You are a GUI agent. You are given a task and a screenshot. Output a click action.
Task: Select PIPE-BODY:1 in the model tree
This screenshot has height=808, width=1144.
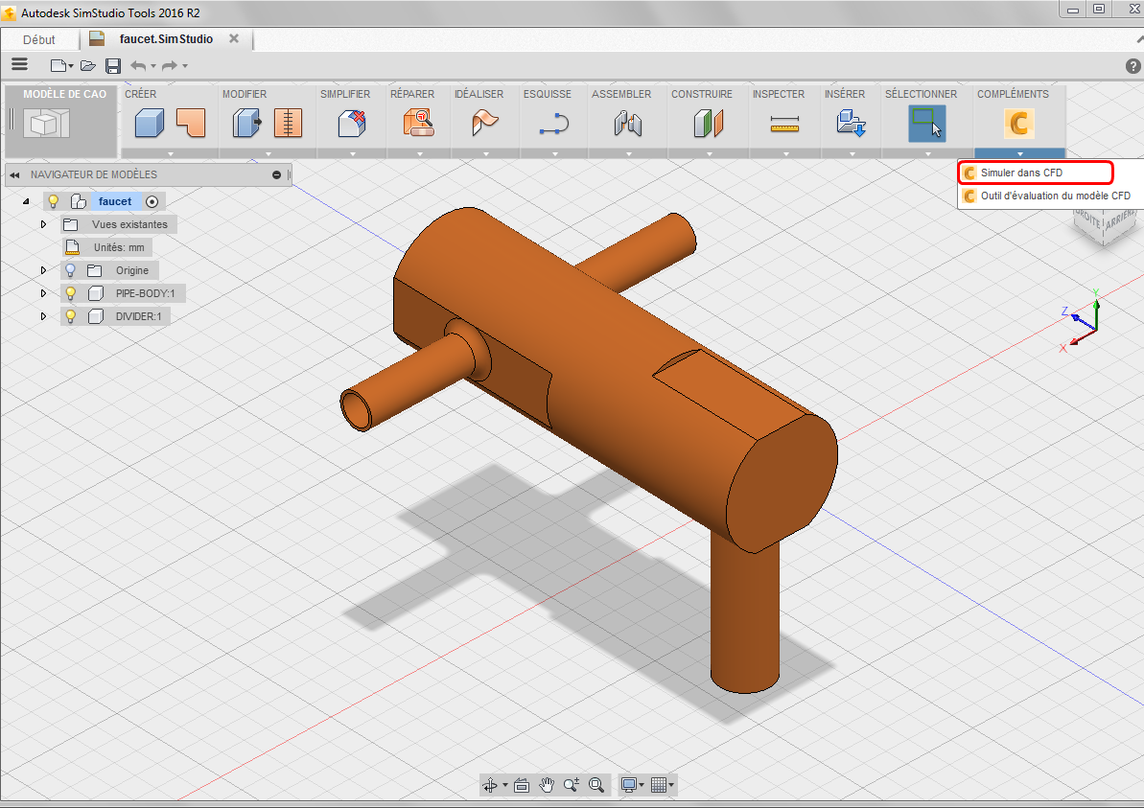[145, 293]
